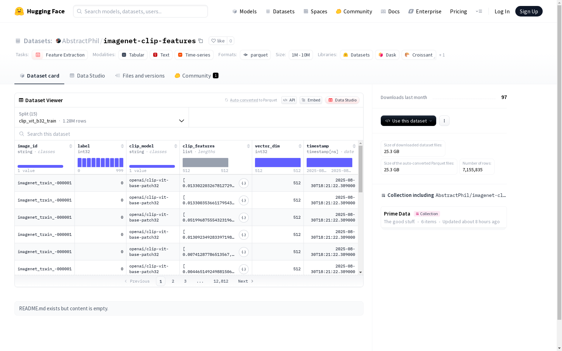Screen dimensions: 562x351
Task: Open Datasets in the top navigation
Action: click(x=280, y=11)
